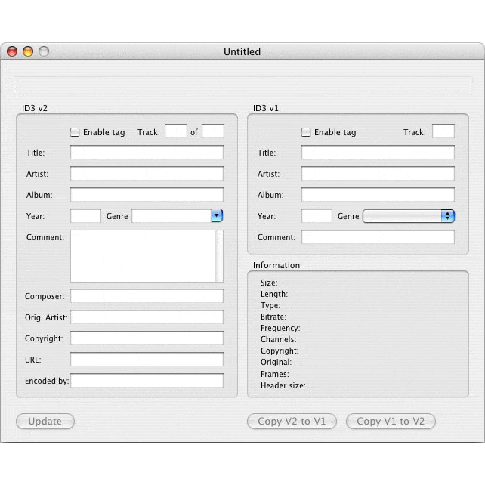Focus the ID3 v2 Year field

click(x=85, y=215)
